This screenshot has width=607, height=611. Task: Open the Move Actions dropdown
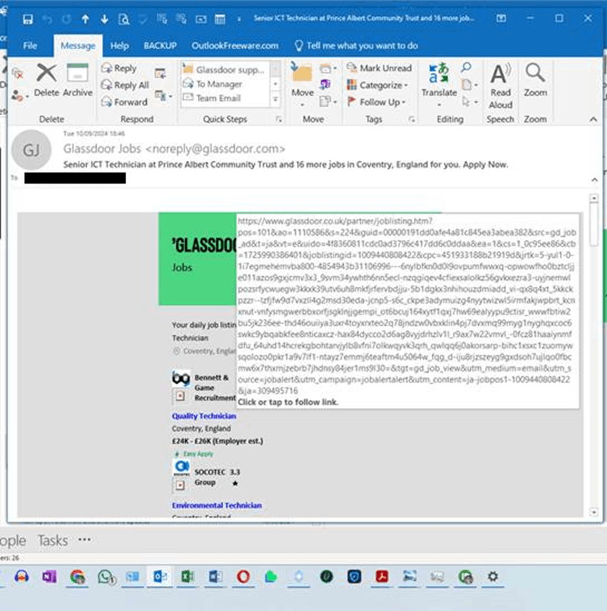[328, 102]
